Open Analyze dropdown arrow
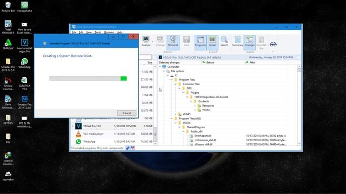 (x=152, y=41)
